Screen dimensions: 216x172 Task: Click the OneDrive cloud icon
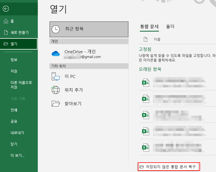coord(56,54)
